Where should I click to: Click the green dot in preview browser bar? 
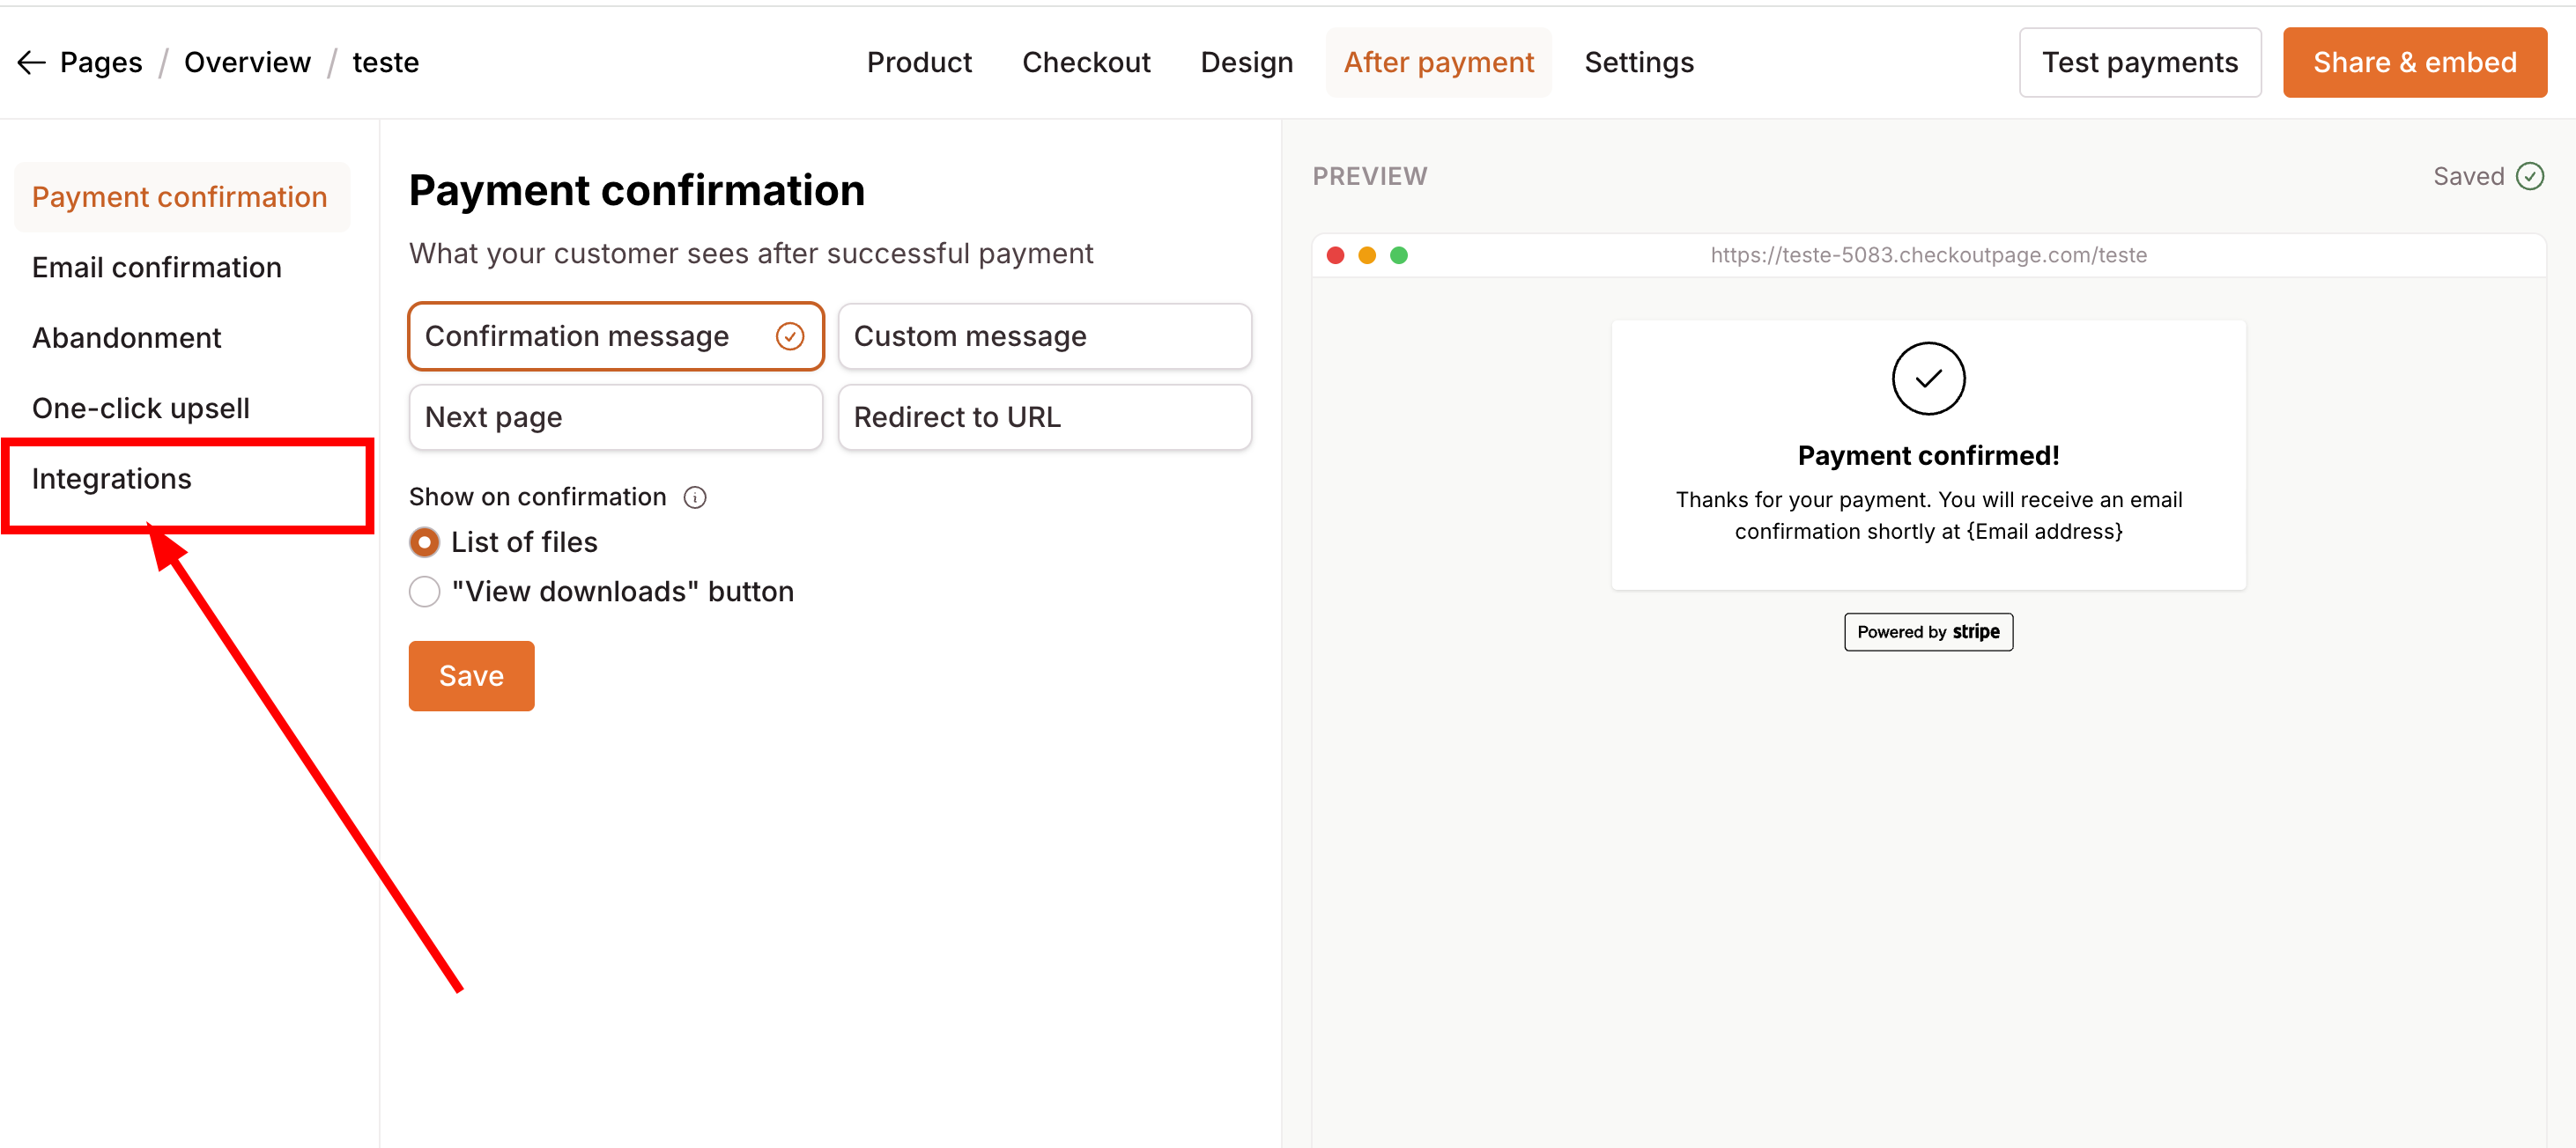click(x=1399, y=256)
